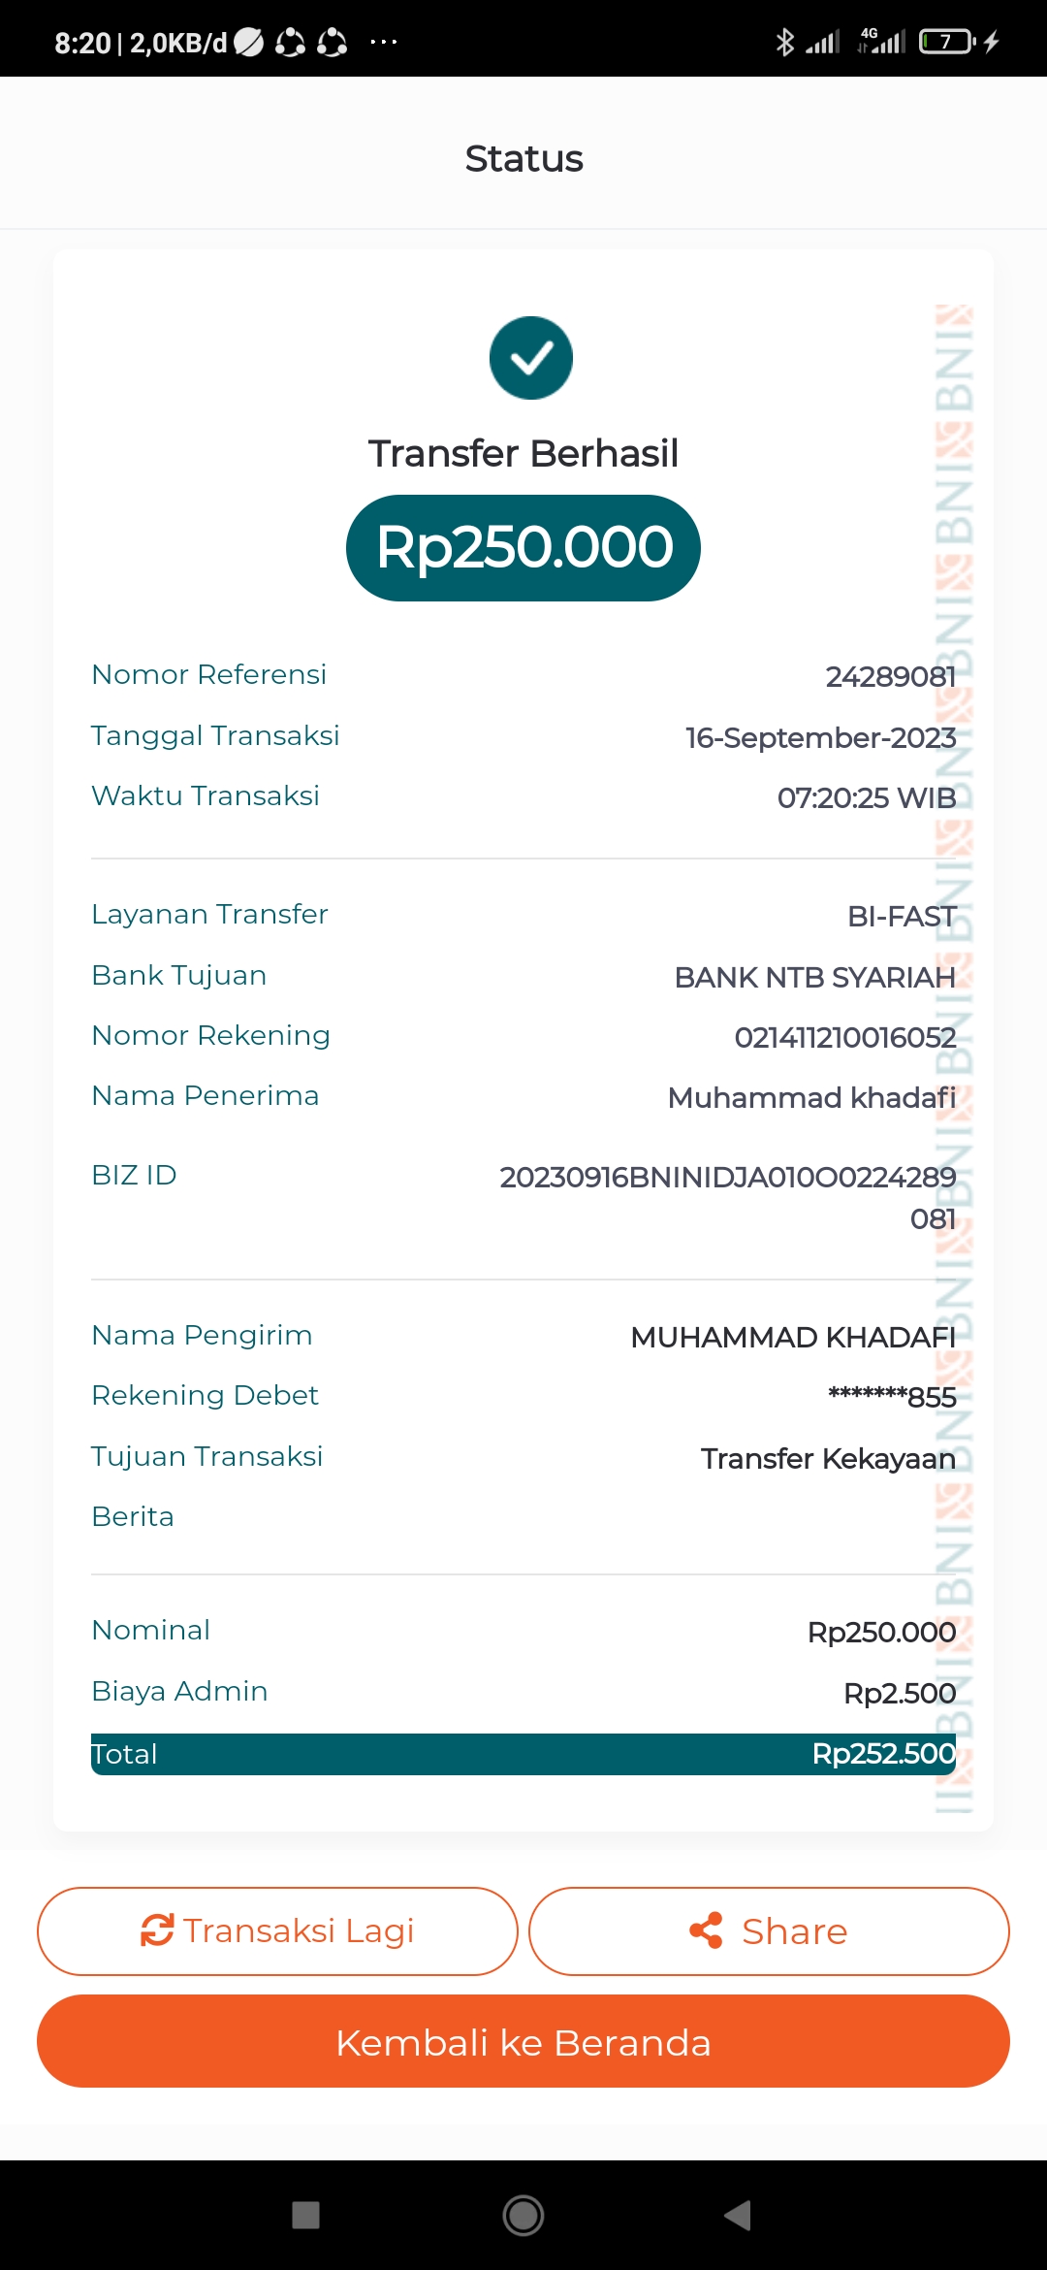Tap the account number 021411210016052

[844, 1037]
